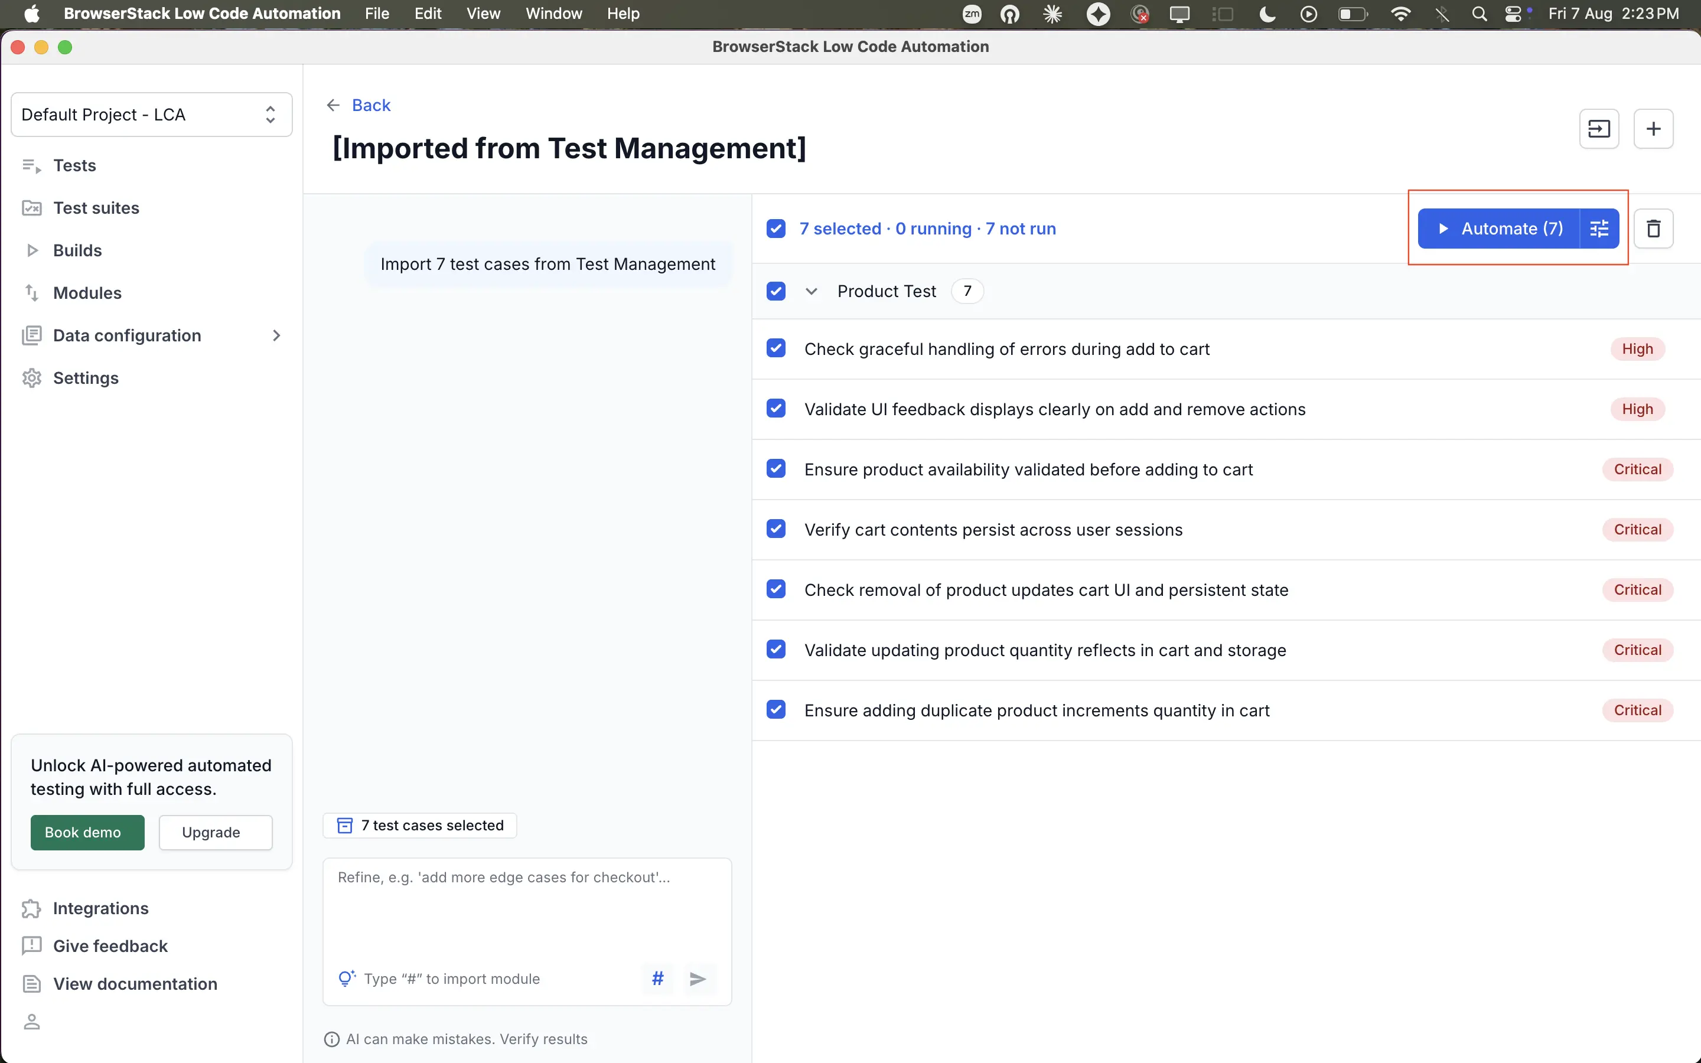Uncheck Ensure adding duplicate product test
1701x1063 pixels.
tap(776, 710)
